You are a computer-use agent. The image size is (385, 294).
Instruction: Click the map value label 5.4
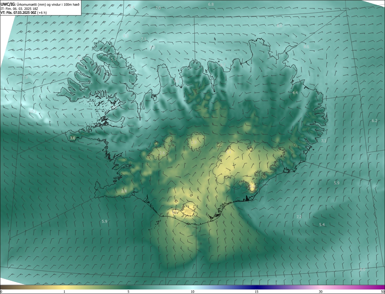point(322,225)
